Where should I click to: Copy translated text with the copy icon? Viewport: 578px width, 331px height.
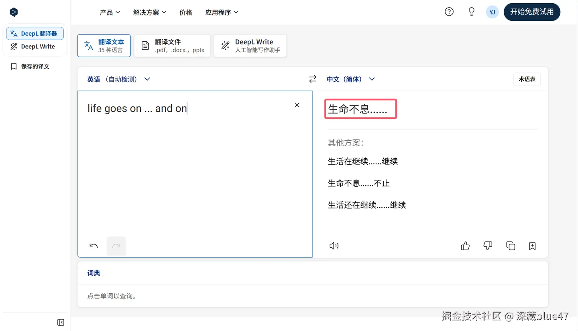click(511, 246)
